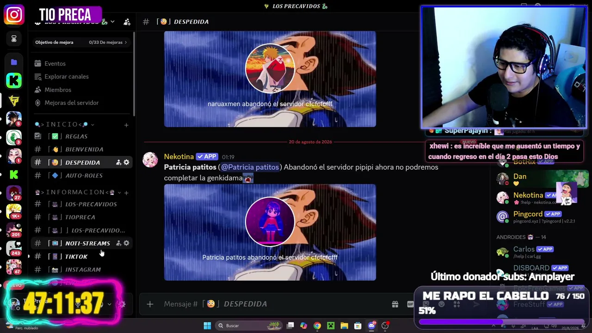Launch Copilot from the taskbar
Screen dimensions: 592x333
[303, 326]
